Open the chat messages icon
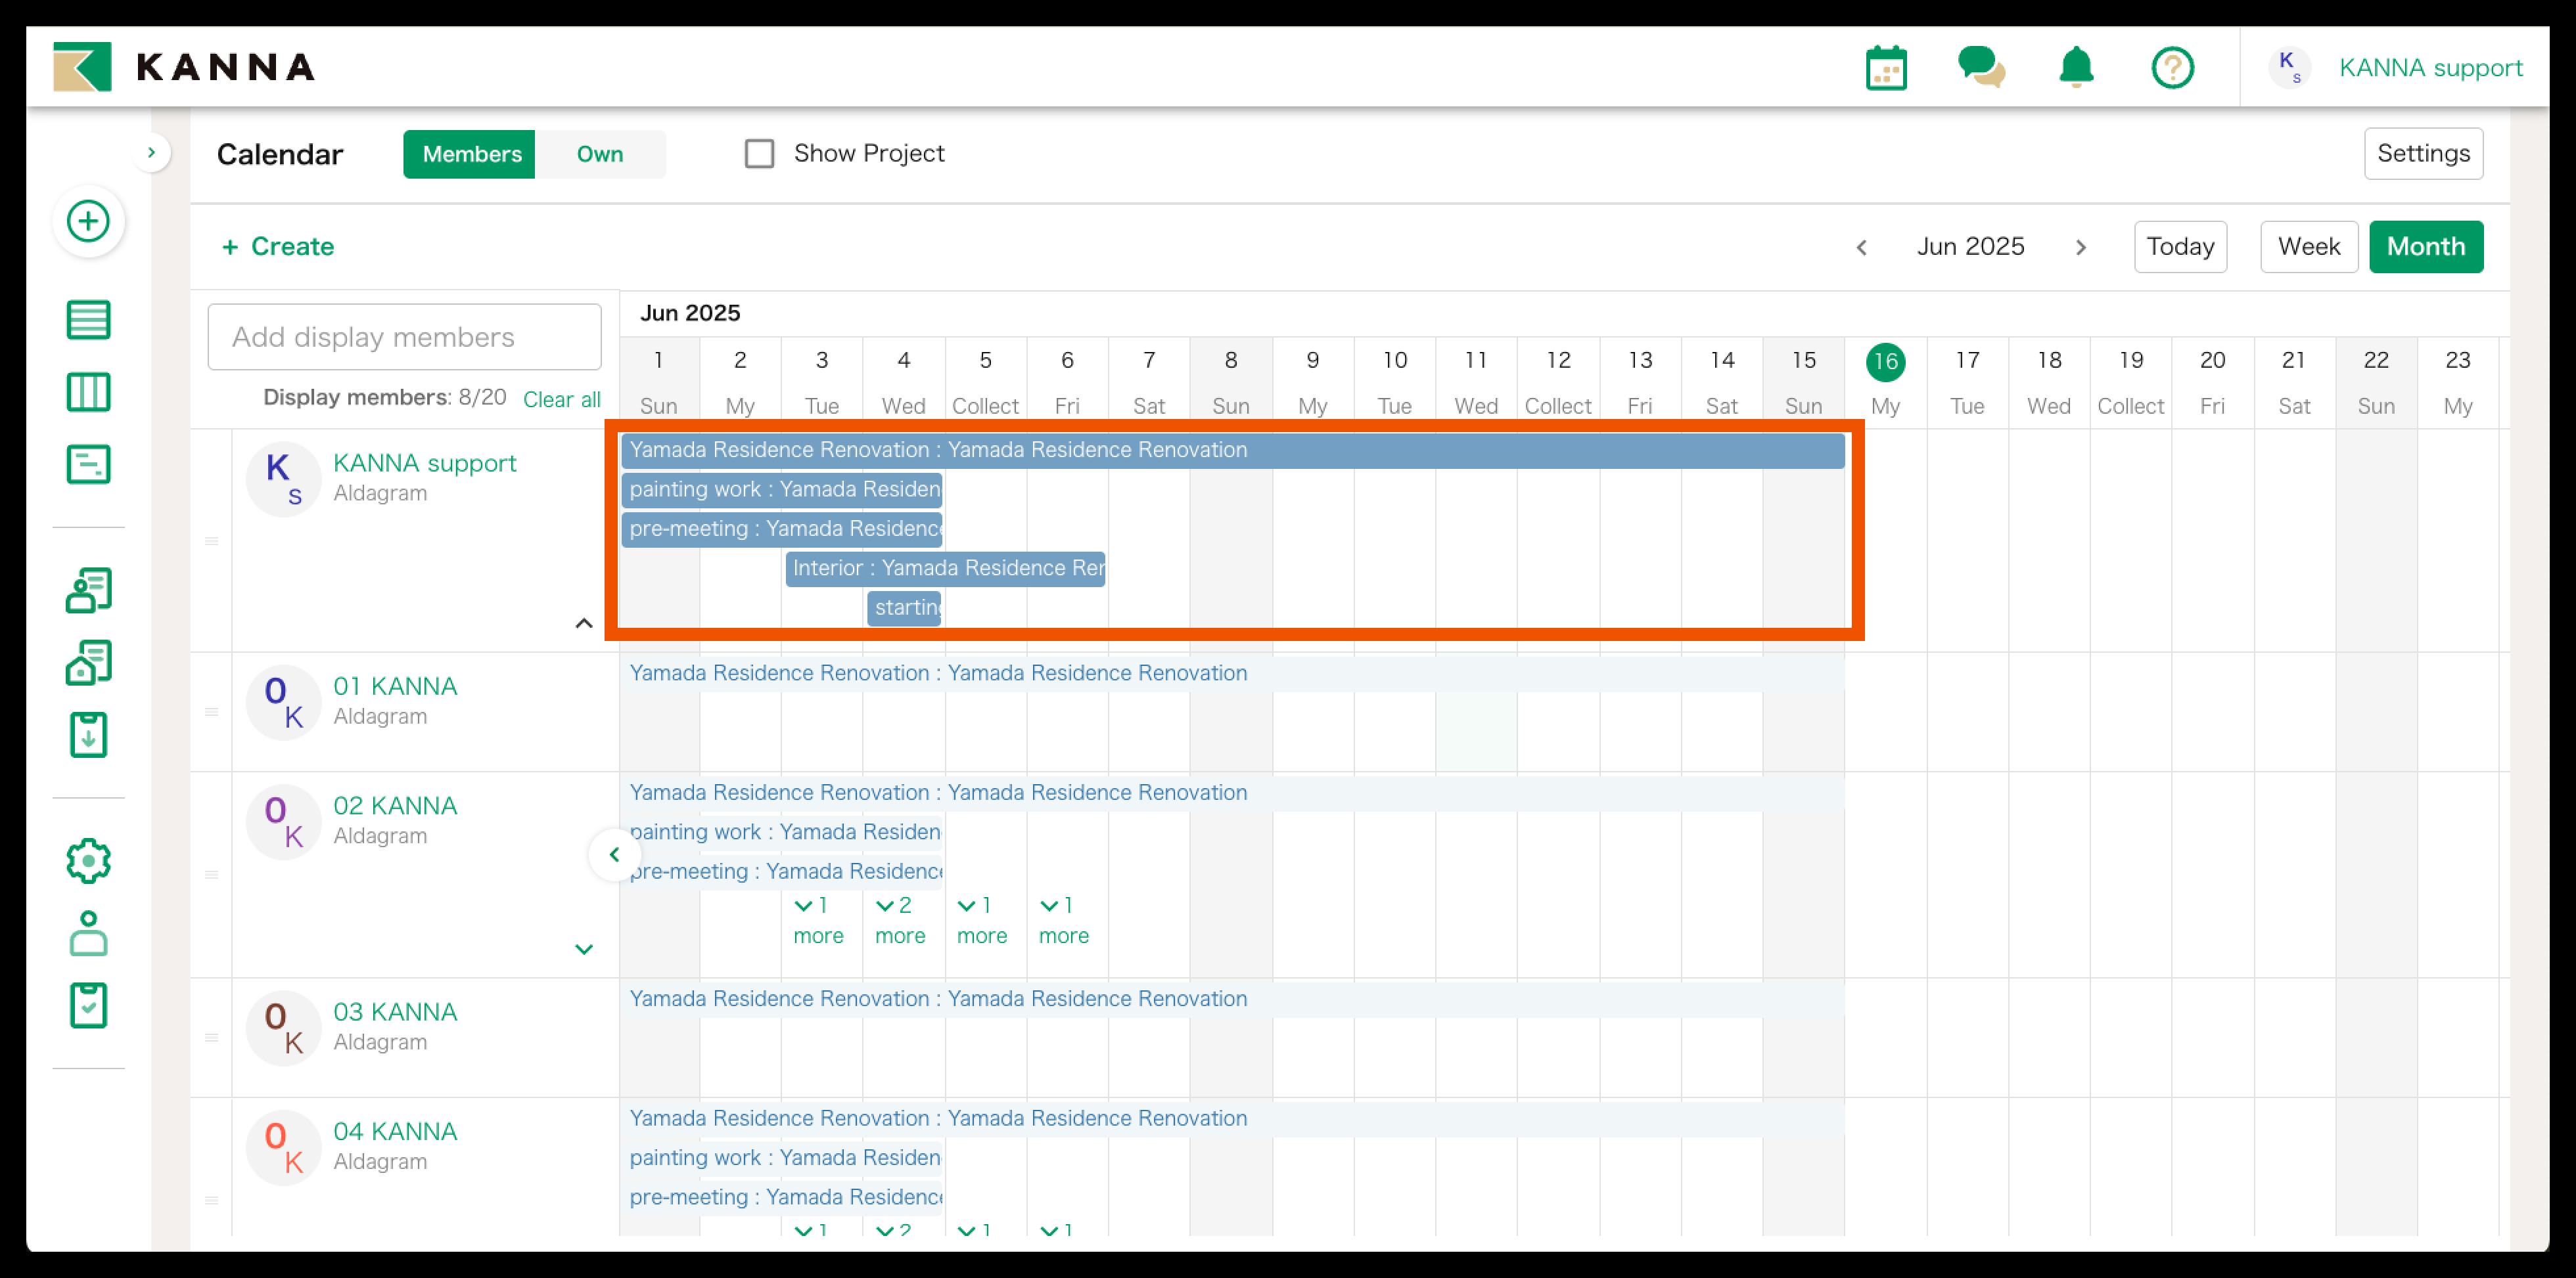Viewport: 2576px width, 1278px height. point(1980,68)
